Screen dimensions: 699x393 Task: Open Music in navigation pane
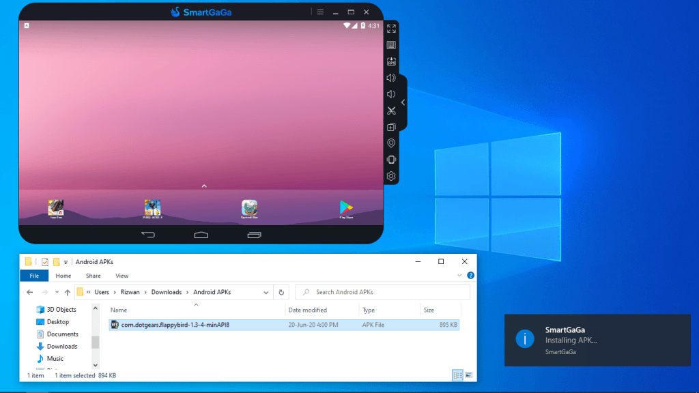(x=50, y=358)
